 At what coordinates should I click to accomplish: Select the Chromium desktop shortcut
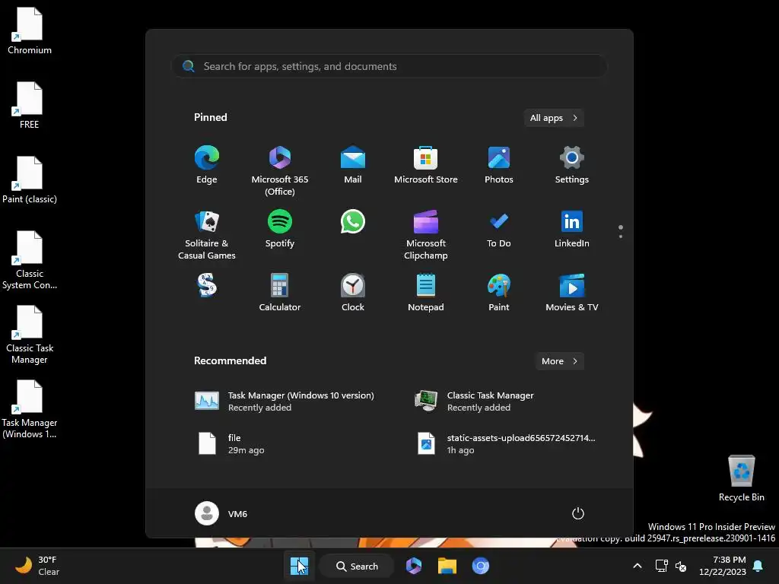tap(30, 30)
